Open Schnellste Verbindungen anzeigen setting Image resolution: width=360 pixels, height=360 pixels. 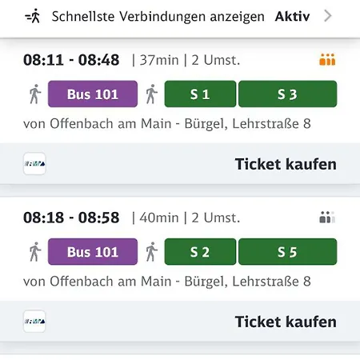(x=180, y=17)
